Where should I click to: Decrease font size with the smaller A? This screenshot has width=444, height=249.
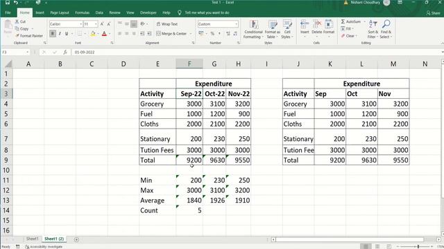coord(109,24)
